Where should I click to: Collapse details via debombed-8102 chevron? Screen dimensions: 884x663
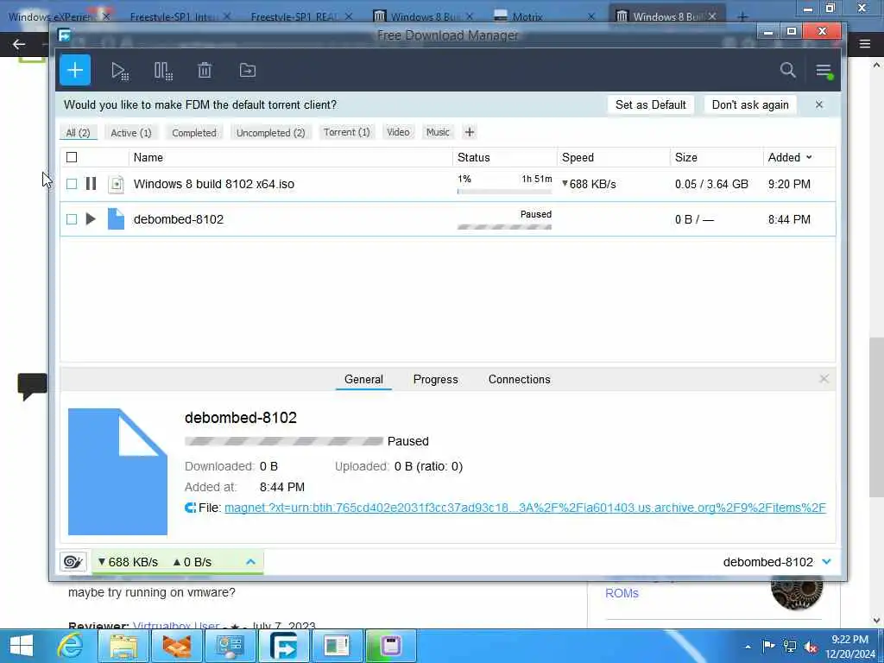(x=826, y=561)
